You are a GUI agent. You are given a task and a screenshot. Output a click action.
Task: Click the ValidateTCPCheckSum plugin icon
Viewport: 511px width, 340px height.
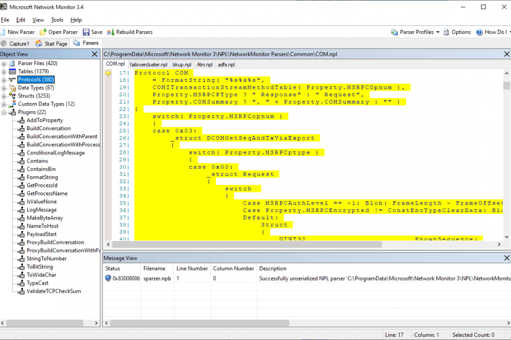point(21,291)
